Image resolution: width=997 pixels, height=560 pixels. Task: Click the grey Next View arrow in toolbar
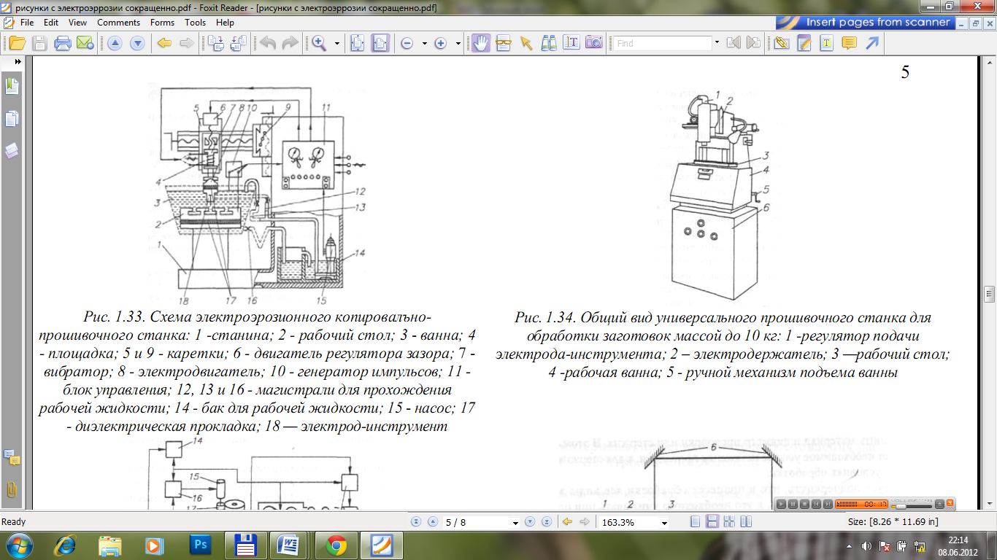(x=187, y=43)
